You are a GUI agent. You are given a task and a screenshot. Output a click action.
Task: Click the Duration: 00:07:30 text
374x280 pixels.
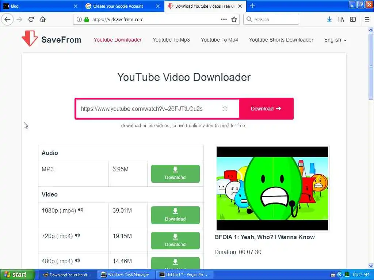click(x=238, y=252)
